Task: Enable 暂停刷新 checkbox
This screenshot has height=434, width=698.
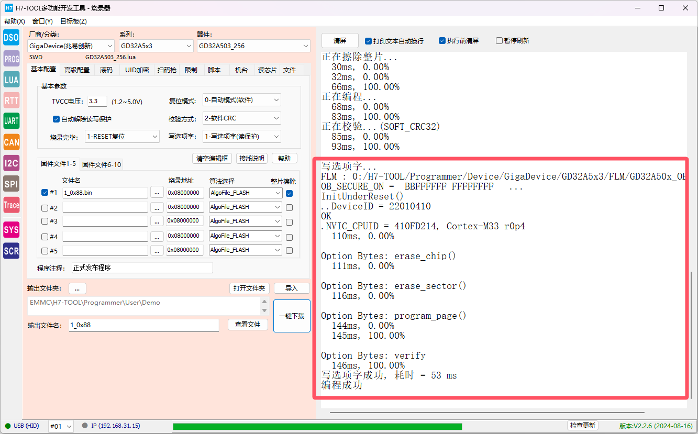Action: coord(499,41)
